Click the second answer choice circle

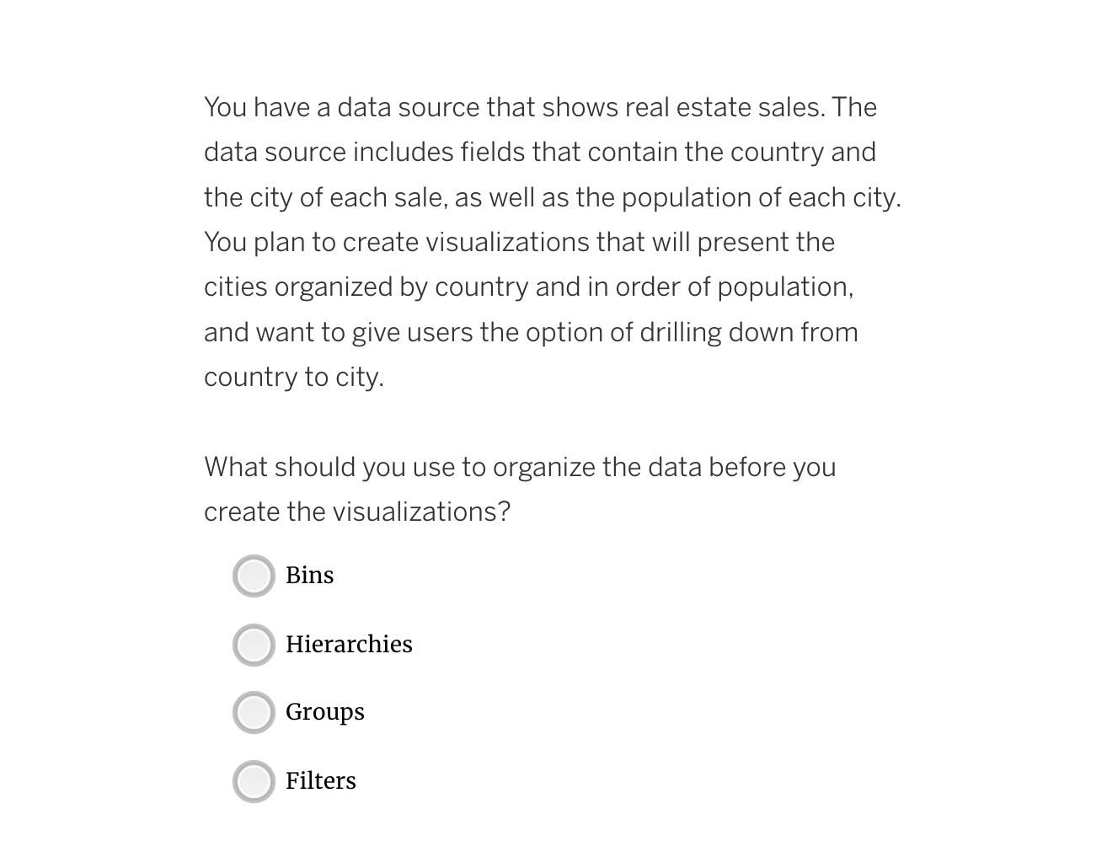click(x=253, y=646)
